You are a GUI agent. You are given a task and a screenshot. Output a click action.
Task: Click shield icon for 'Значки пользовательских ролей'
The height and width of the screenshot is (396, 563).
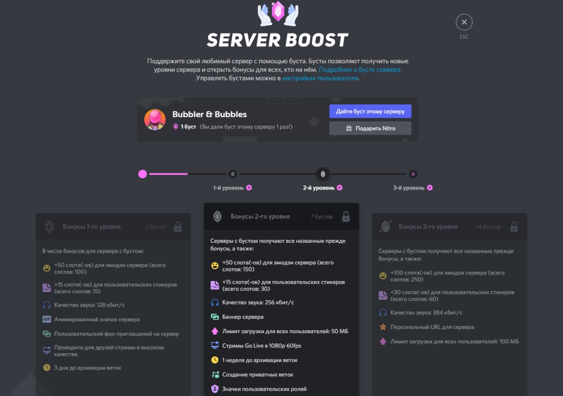pyautogui.click(x=215, y=389)
